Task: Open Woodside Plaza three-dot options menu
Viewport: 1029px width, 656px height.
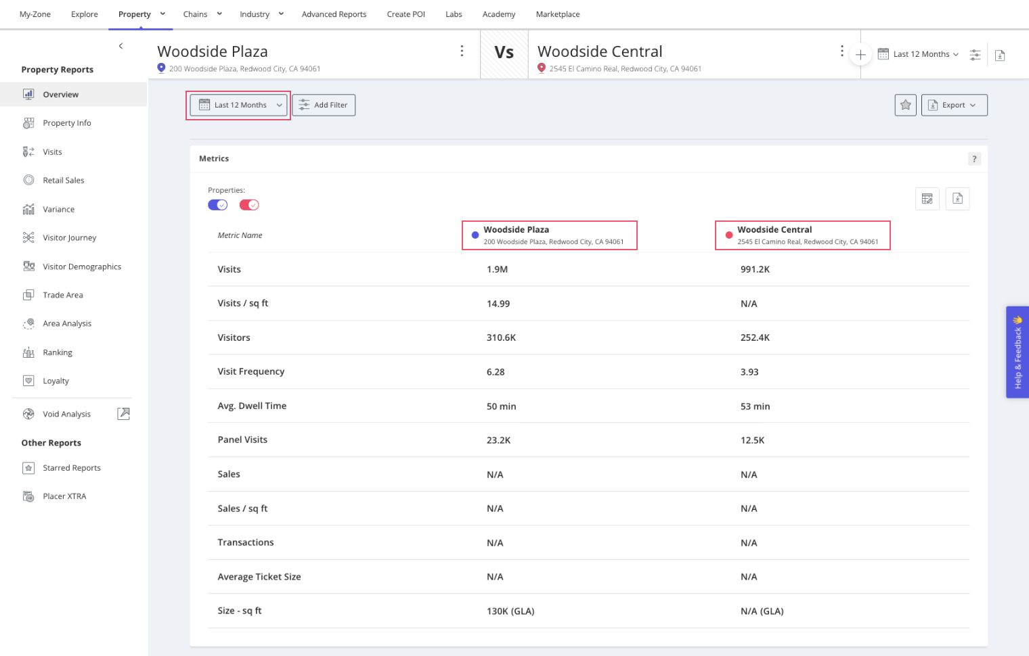Action: click(462, 51)
